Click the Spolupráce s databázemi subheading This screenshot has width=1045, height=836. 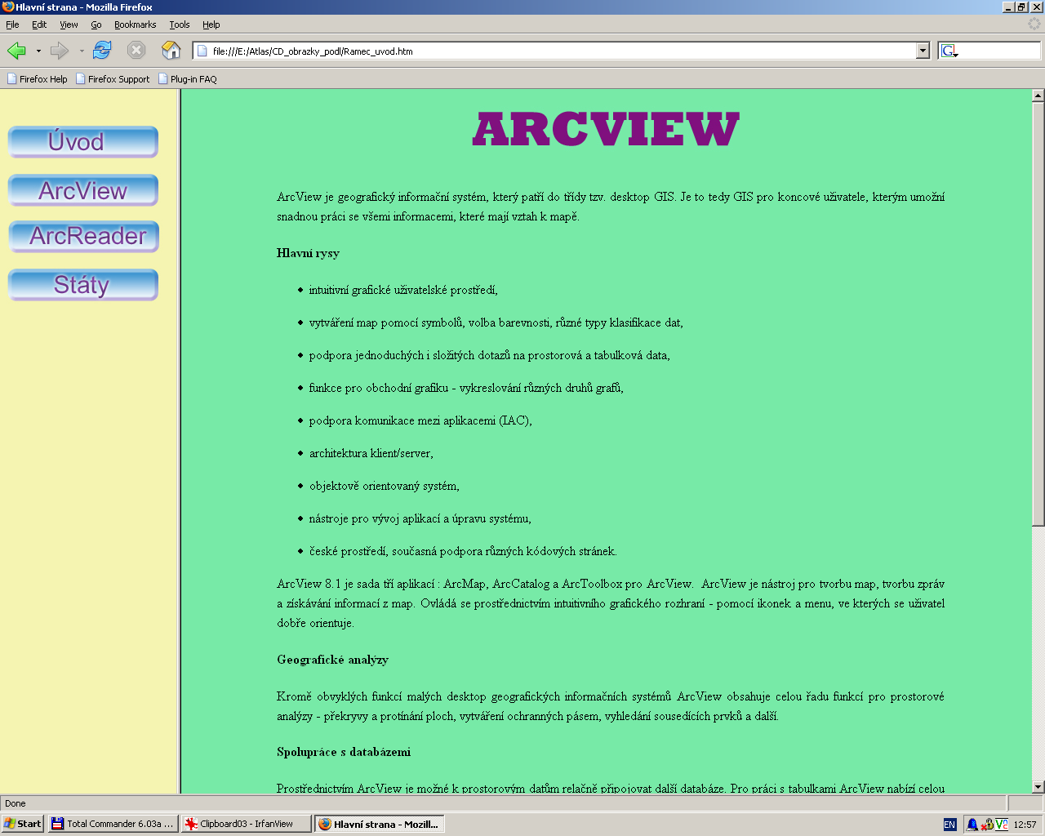click(x=344, y=752)
